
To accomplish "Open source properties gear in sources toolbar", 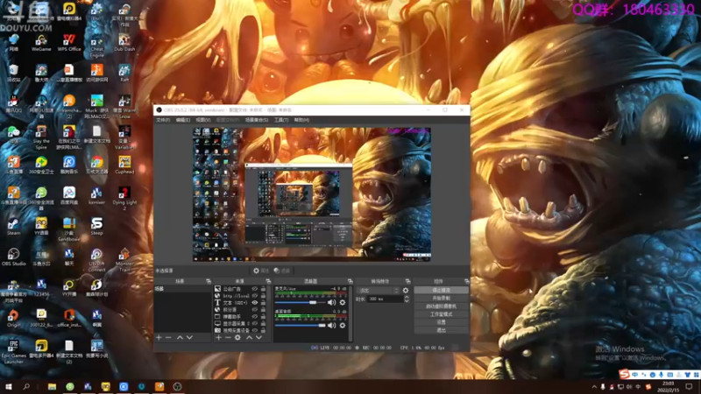I will click(237, 337).
